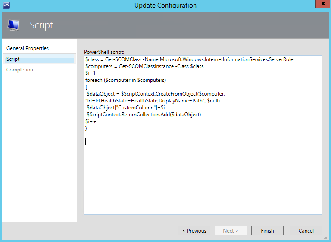Place cursor on the CustomColumn assignment line
The width and height of the screenshot is (331, 242).
pyautogui.click(x=125, y=108)
